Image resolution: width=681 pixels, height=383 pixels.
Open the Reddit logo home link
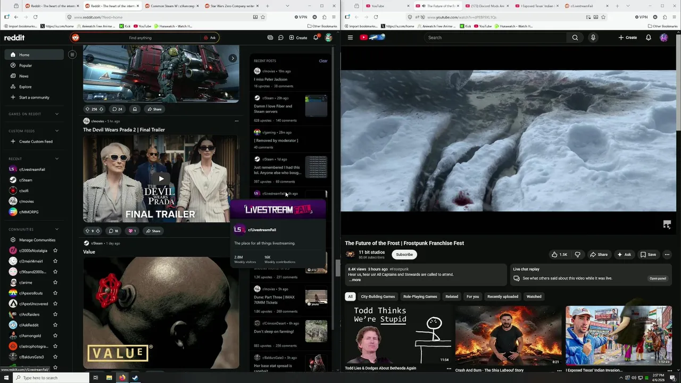(x=14, y=38)
